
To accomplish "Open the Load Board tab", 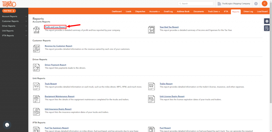I will [262, 12].
